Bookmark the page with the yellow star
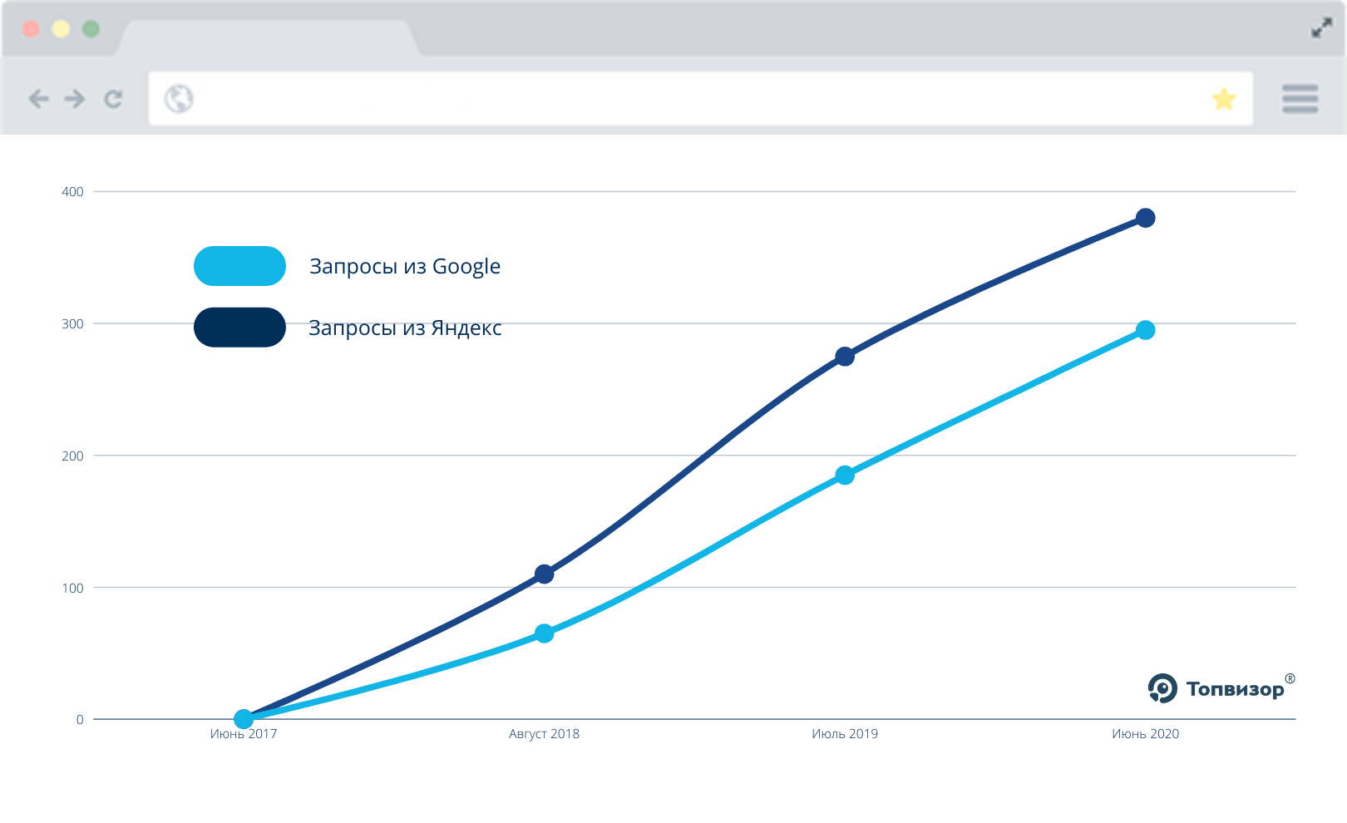This screenshot has width=1347, height=823. pyautogui.click(x=1224, y=99)
